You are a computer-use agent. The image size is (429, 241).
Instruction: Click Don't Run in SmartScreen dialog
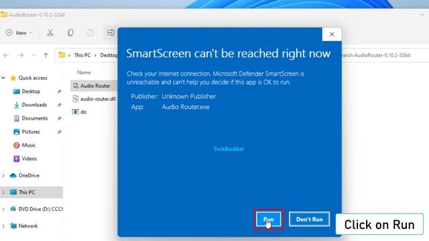[309, 219]
